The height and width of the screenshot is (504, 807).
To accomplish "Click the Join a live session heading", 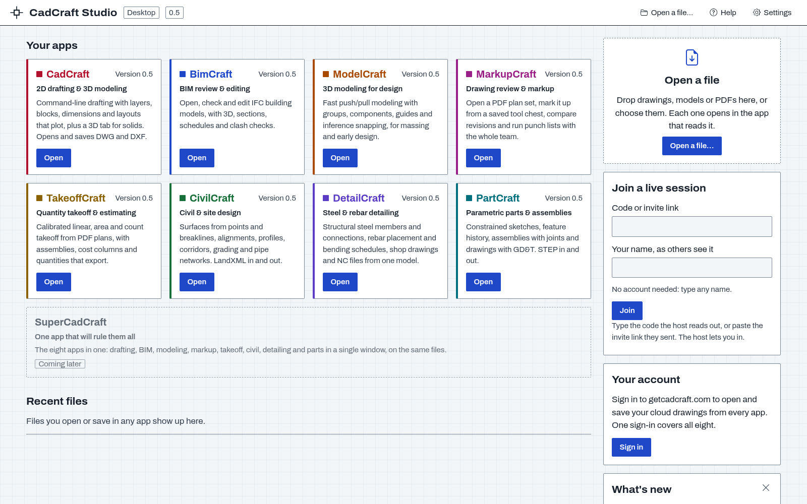I will click(x=659, y=188).
